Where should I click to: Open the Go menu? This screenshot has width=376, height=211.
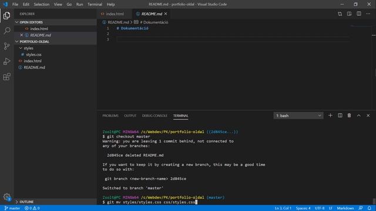tap(69, 4)
